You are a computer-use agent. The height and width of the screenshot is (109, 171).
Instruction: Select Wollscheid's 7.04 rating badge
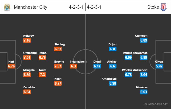(x=144, y=75)
